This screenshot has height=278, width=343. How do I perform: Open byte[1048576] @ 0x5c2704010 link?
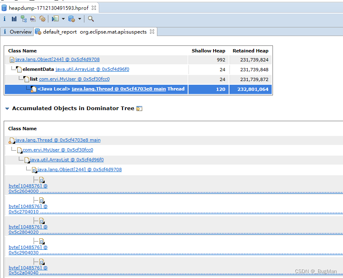coord(28,209)
